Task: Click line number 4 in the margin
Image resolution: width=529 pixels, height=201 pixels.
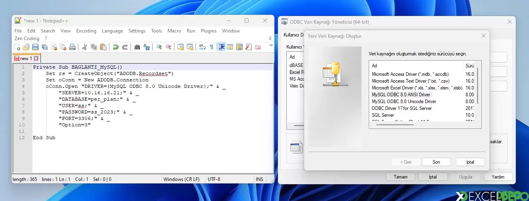Action: [23, 86]
